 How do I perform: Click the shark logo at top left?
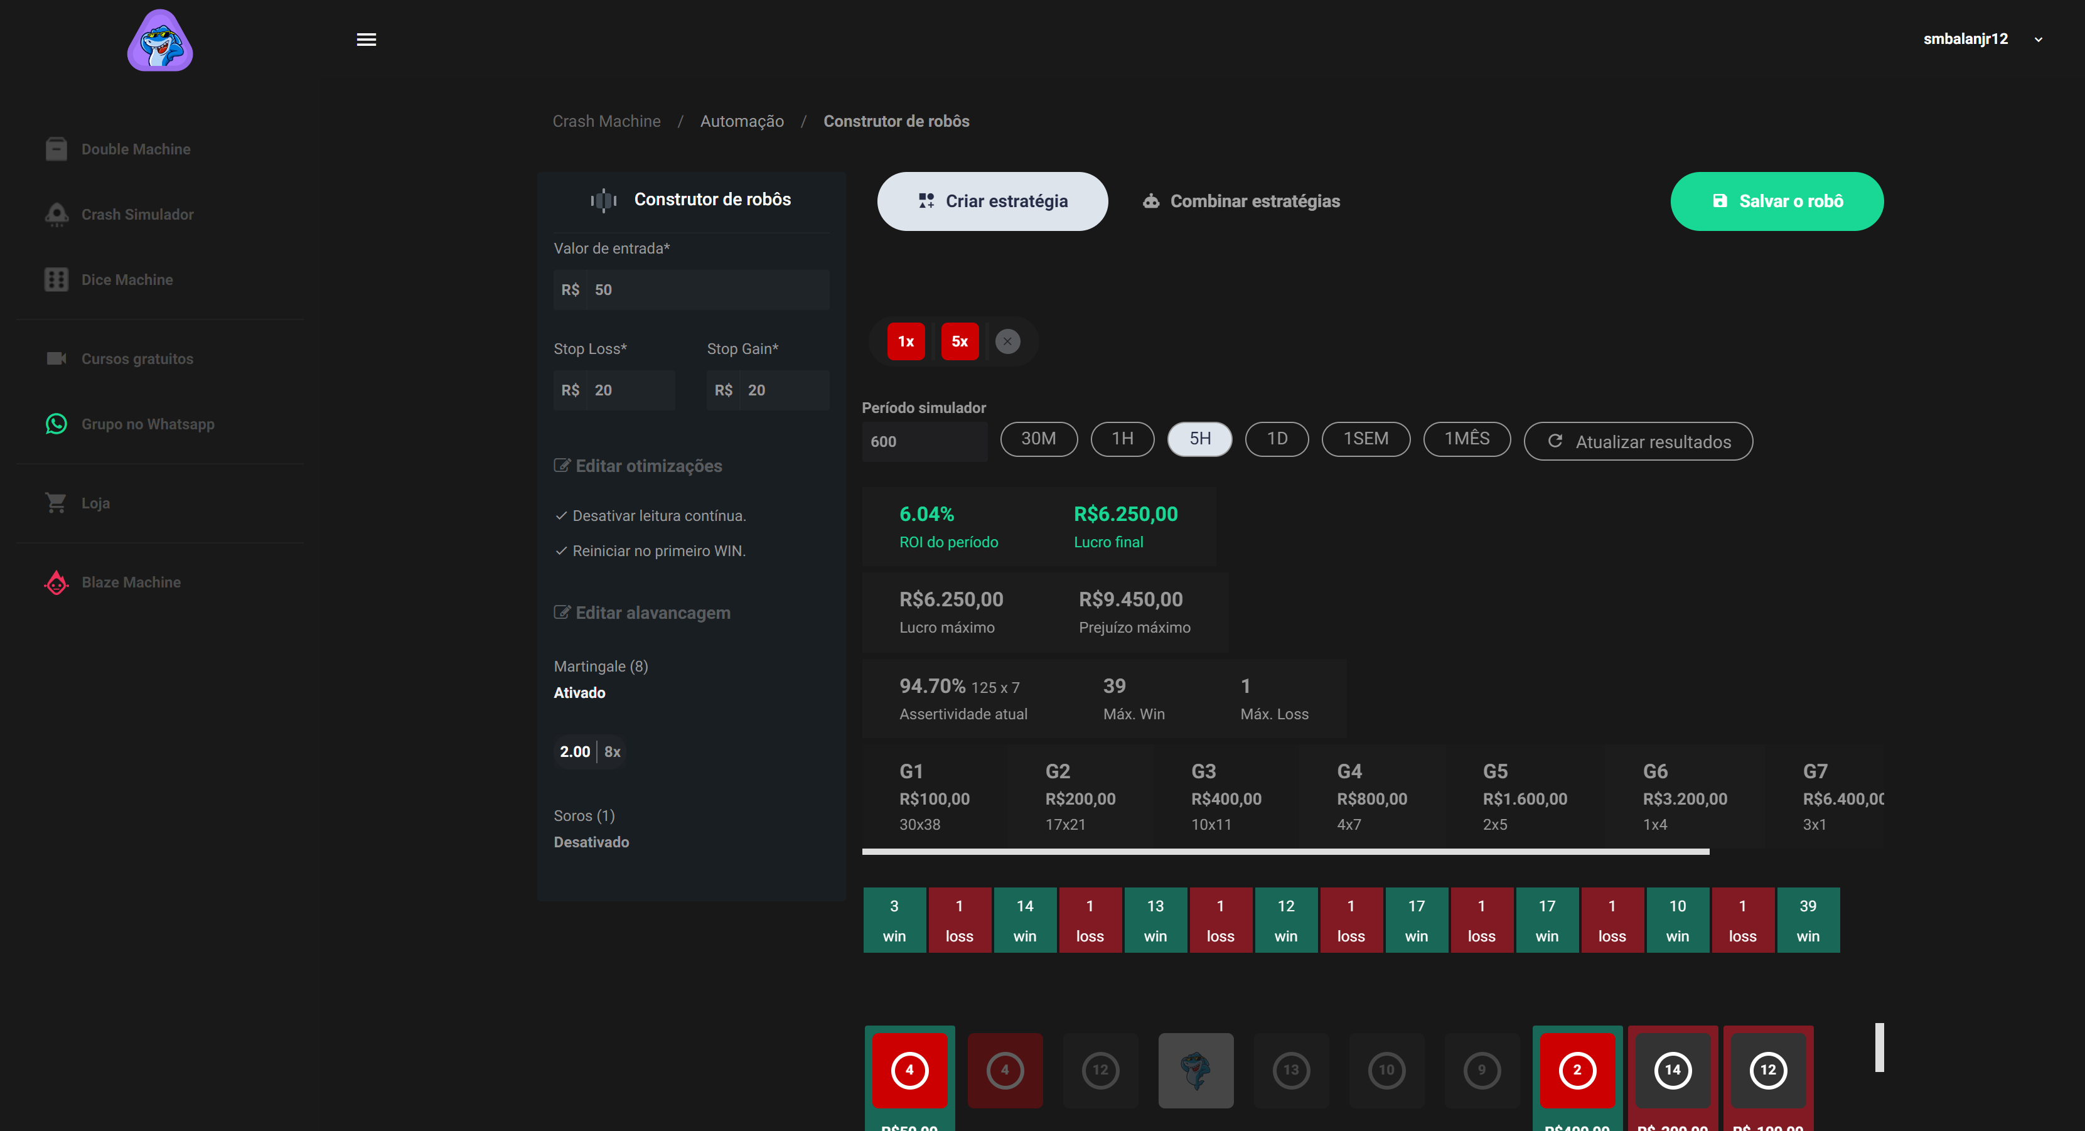pos(159,40)
